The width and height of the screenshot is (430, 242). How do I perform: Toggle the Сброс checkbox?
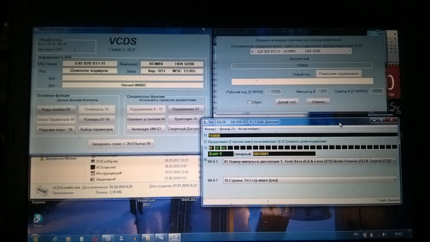pyautogui.click(x=249, y=102)
